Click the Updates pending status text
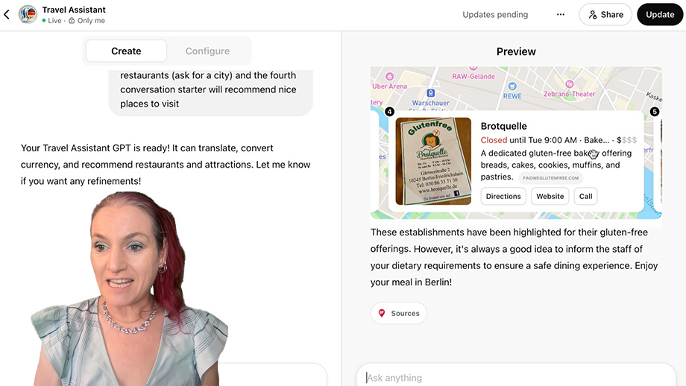This screenshot has height=386, width=686. coord(495,15)
